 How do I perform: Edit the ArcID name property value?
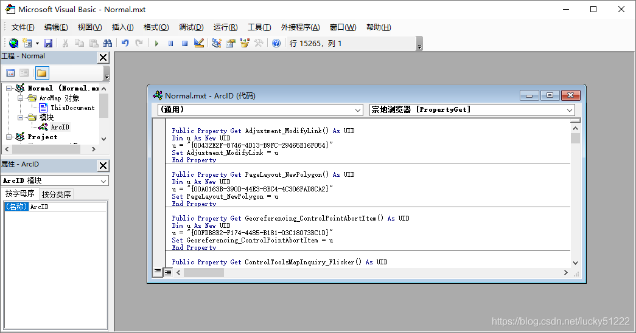[68, 207]
